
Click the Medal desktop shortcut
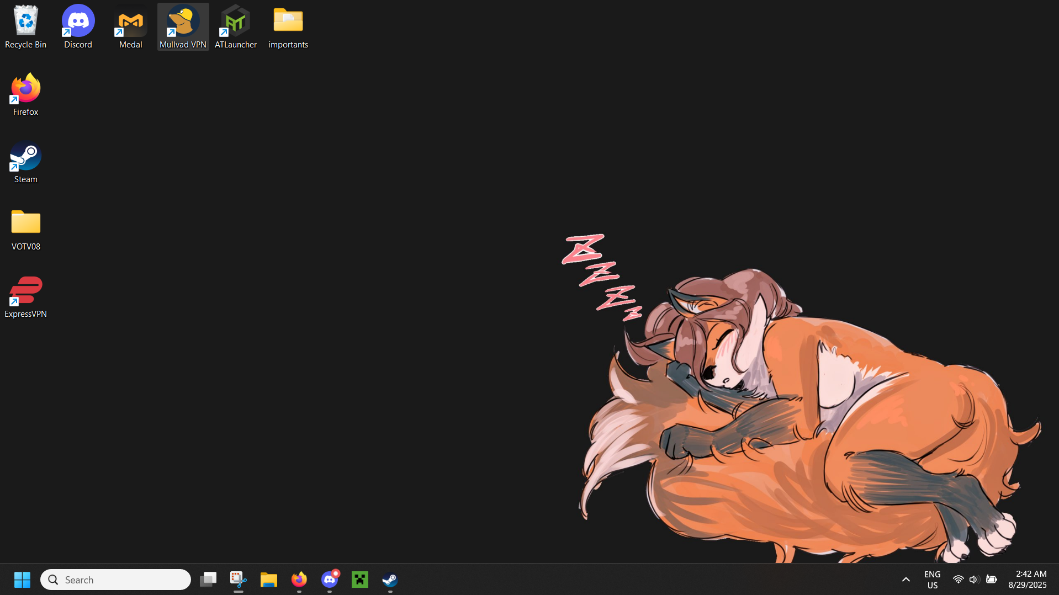tap(131, 26)
